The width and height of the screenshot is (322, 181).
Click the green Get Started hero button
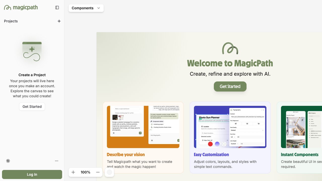pos(230,86)
